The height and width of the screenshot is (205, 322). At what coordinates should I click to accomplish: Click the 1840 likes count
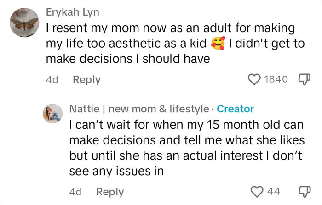[x=276, y=79]
